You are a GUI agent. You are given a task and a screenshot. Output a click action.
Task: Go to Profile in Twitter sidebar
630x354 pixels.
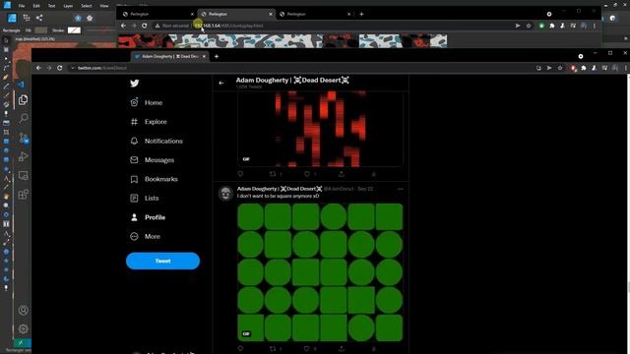148,217
